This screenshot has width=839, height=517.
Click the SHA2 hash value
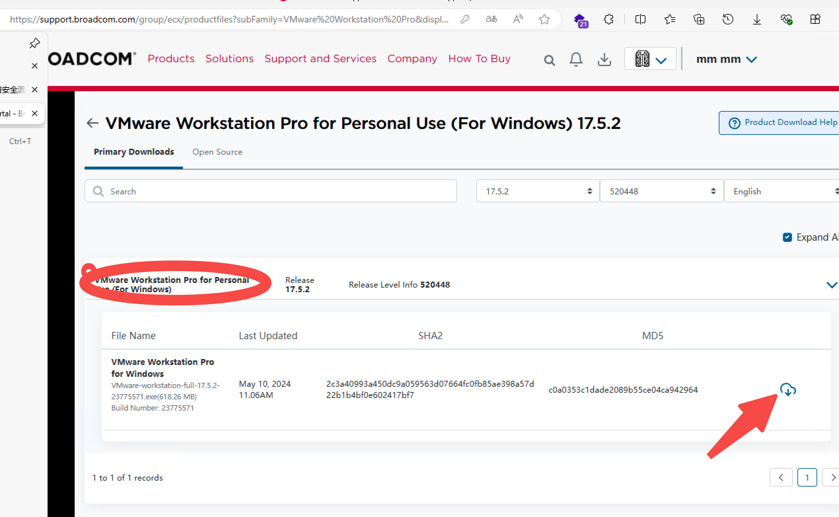tap(430, 389)
